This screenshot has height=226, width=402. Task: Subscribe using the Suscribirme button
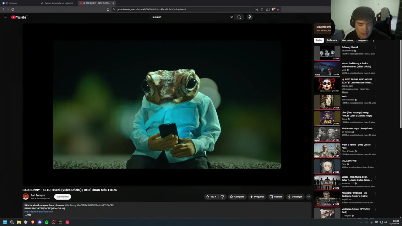[62, 197]
